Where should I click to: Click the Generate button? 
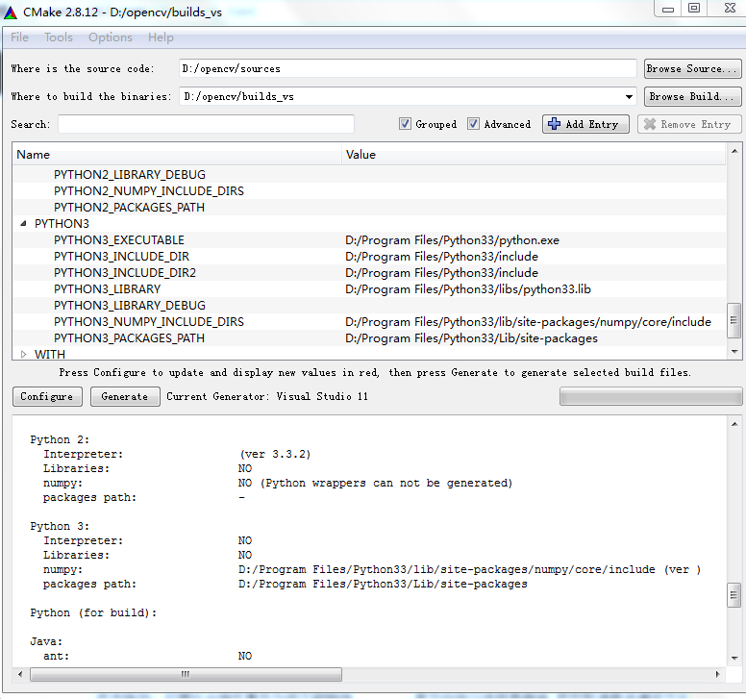[125, 396]
